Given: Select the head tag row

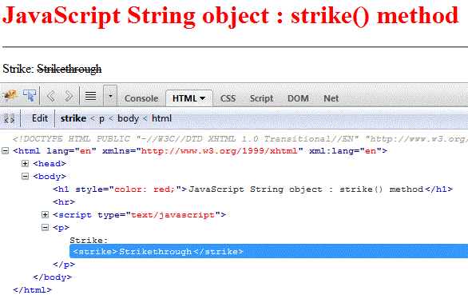Looking at the screenshot, I should (50, 164).
